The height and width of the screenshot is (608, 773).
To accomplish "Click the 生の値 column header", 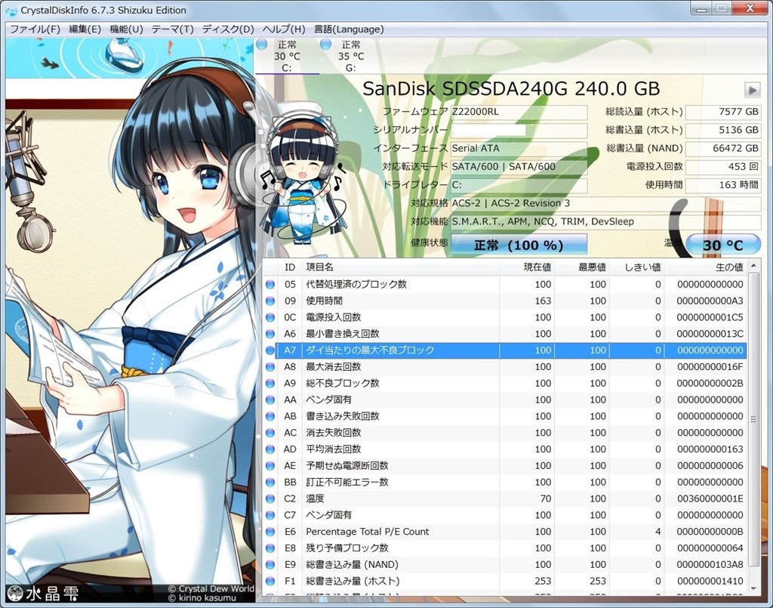I will pos(705,267).
